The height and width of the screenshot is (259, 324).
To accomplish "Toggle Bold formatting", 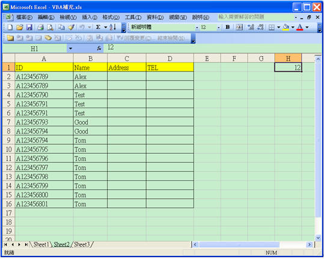I will tap(228, 27).
